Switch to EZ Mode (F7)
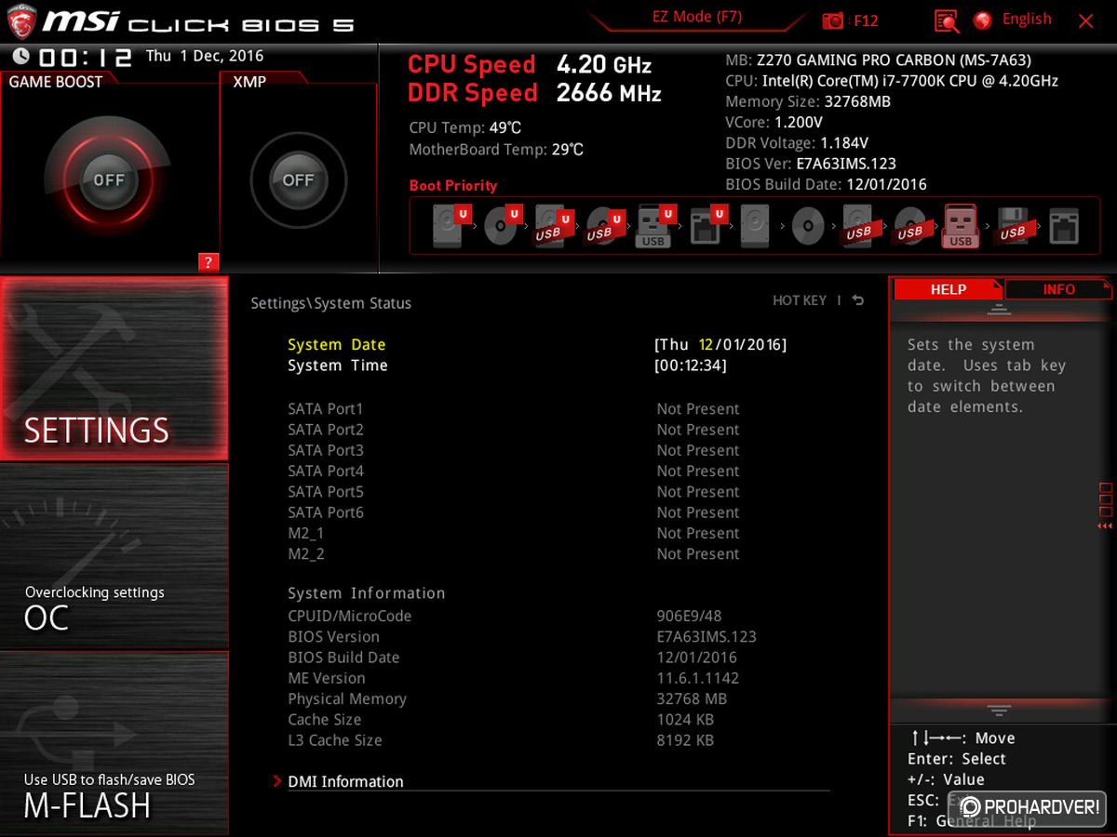Viewport: 1117px width, 837px height. pos(695,18)
